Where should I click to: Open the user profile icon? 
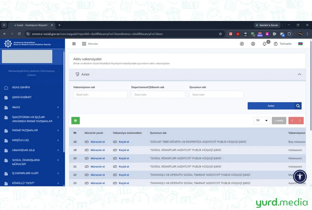[x=253, y=44]
